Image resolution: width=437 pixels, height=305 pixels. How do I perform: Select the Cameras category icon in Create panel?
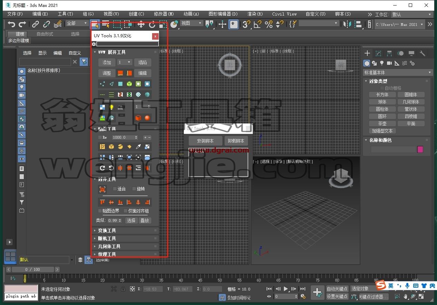pyautogui.click(x=389, y=63)
